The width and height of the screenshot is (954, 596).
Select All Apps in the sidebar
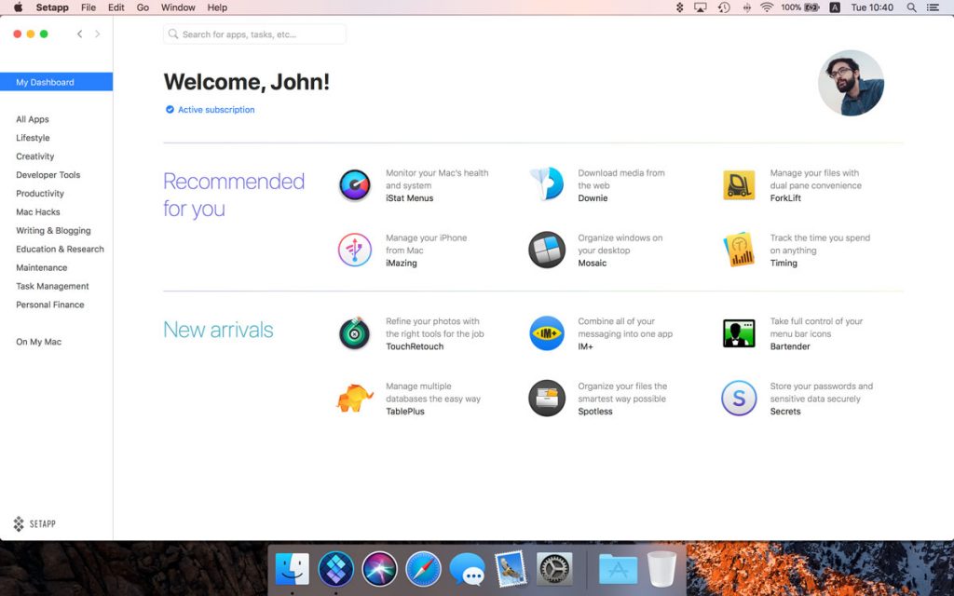coord(33,119)
